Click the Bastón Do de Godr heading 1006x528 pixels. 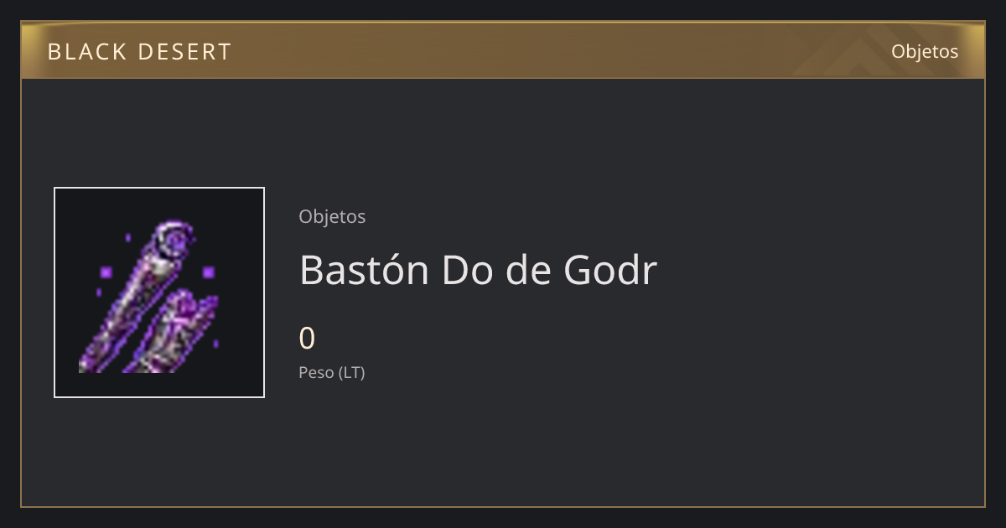tap(478, 270)
